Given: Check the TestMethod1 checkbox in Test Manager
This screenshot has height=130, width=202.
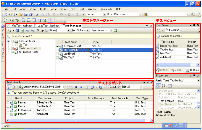Looking at the screenshot, I should [57, 50].
